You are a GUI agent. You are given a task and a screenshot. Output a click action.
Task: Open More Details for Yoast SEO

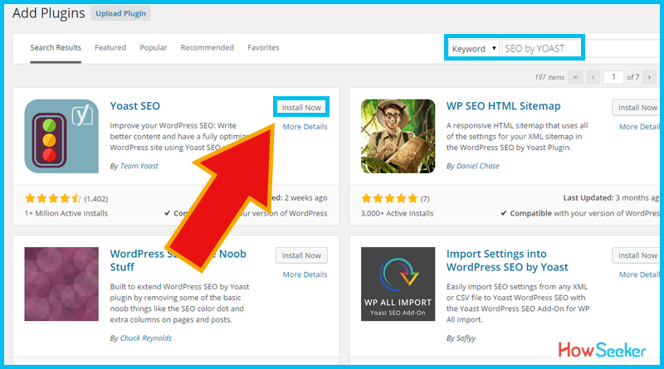tap(305, 127)
